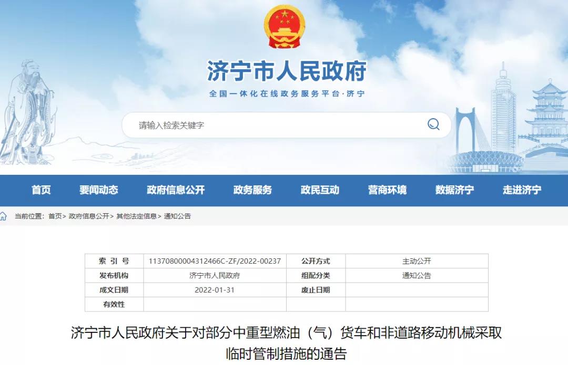Click the 济宁市人民政府 site title
Viewport: 568px width, 365px height.
click(x=287, y=71)
